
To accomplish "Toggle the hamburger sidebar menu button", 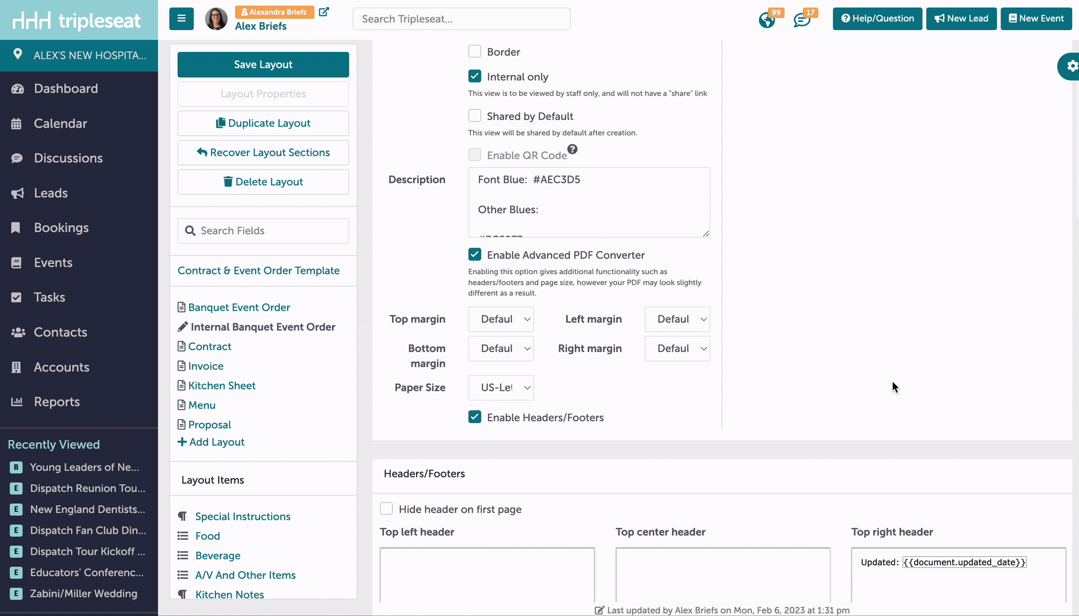I will click(x=181, y=19).
